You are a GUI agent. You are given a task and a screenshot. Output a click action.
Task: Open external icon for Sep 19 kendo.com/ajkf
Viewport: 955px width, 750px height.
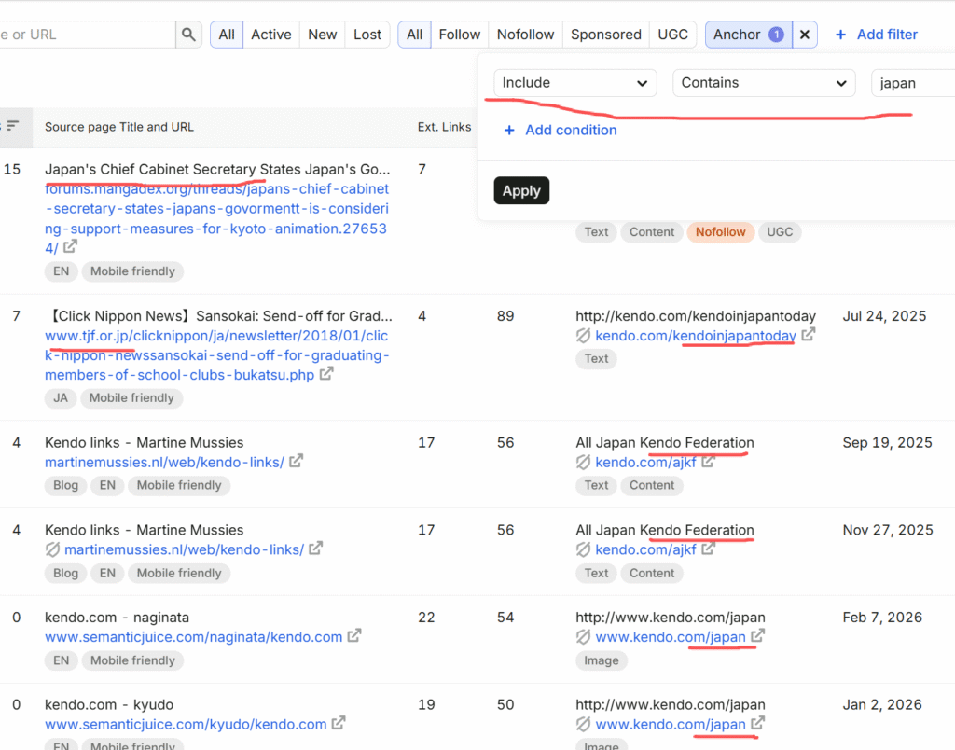(709, 461)
